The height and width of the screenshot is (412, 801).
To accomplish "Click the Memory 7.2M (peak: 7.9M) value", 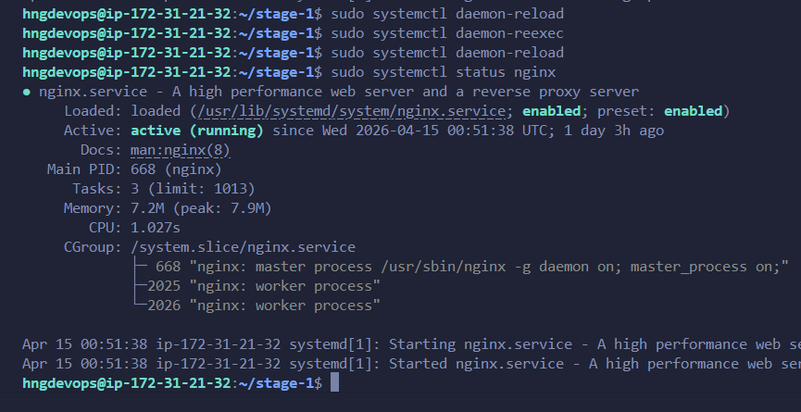I will (201, 208).
